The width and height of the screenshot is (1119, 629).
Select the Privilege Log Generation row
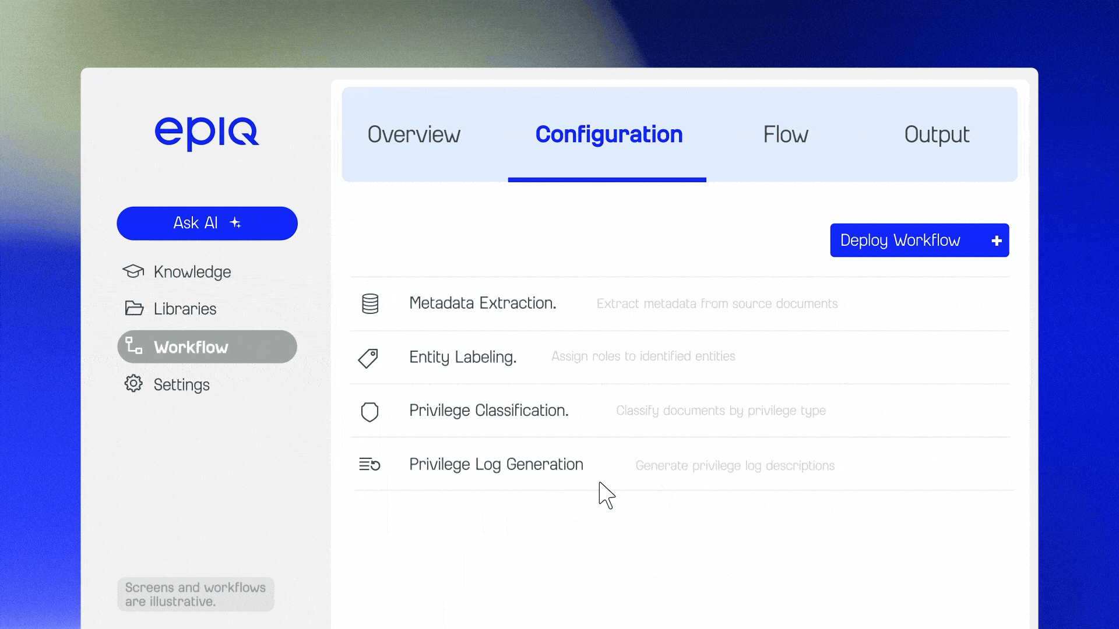[x=496, y=464]
